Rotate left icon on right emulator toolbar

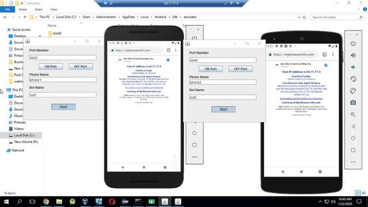point(353,79)
